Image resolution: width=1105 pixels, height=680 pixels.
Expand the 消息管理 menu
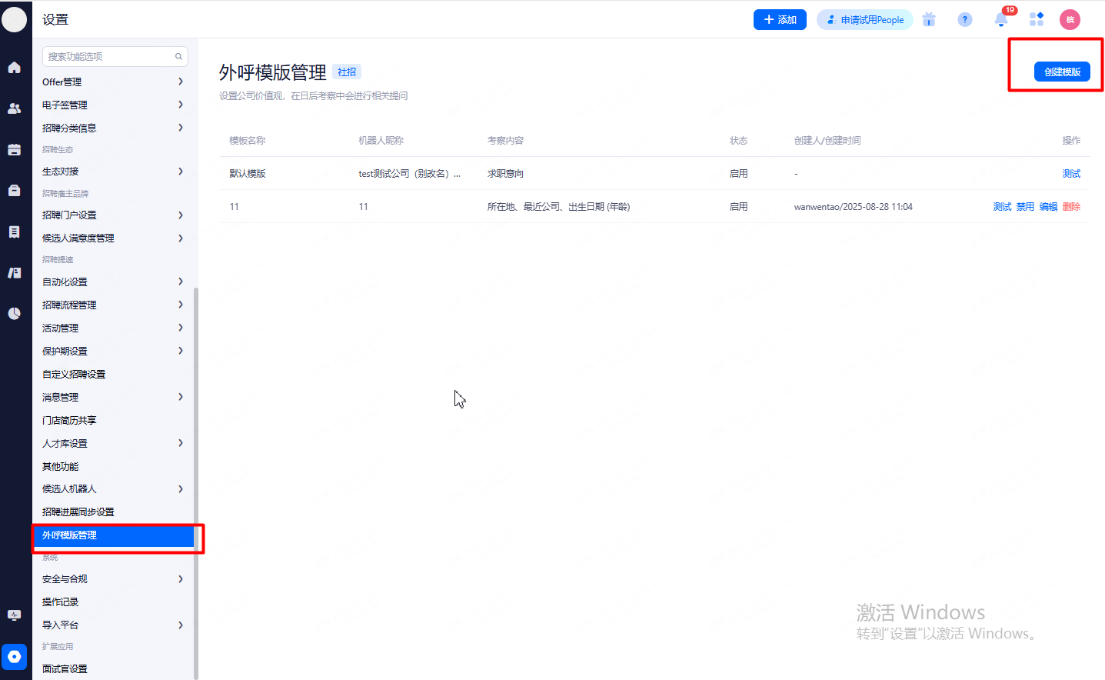coord(114,398)
